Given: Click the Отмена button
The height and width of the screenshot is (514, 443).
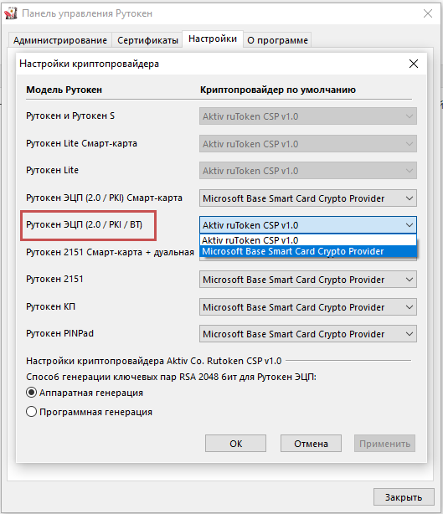Looking at the screenshot, I should (311, 444).
